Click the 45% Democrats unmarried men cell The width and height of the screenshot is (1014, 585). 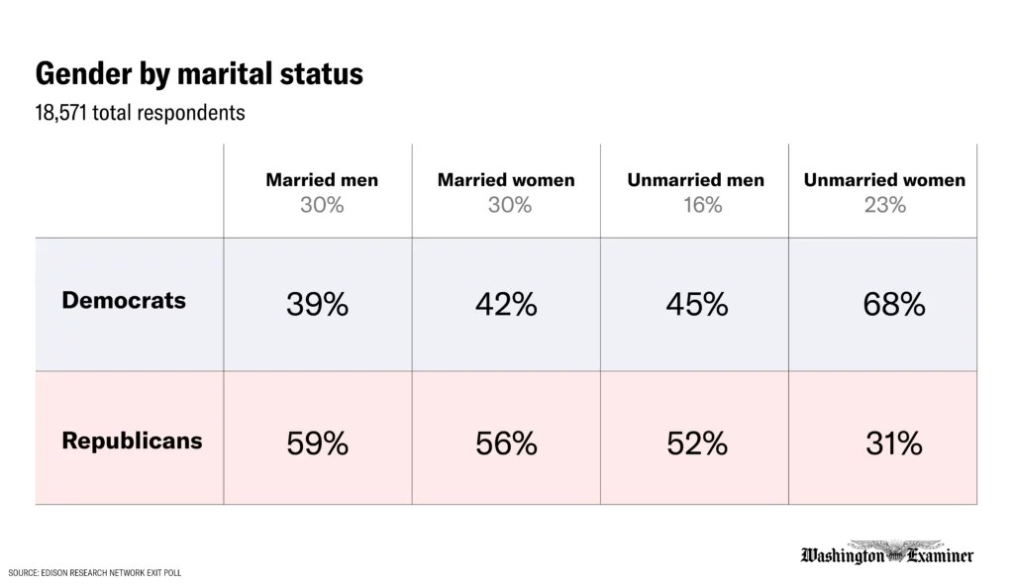coord(696,305)
